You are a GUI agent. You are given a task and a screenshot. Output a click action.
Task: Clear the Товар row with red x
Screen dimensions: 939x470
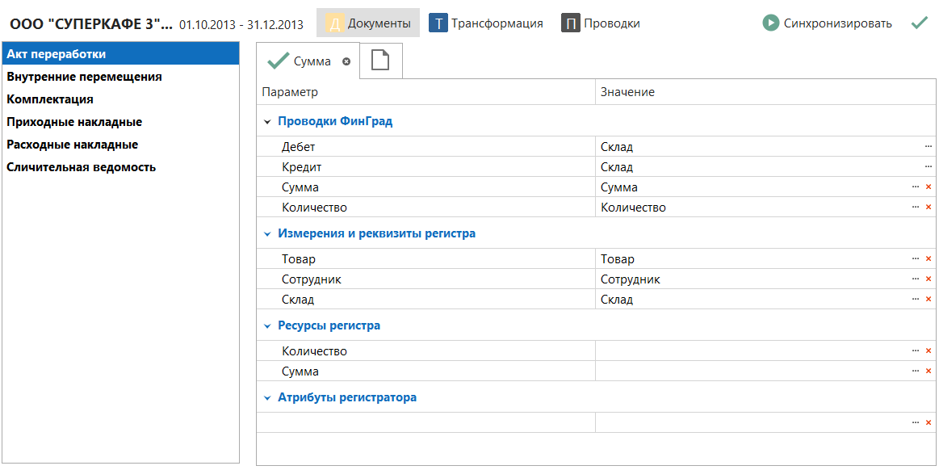929,259
